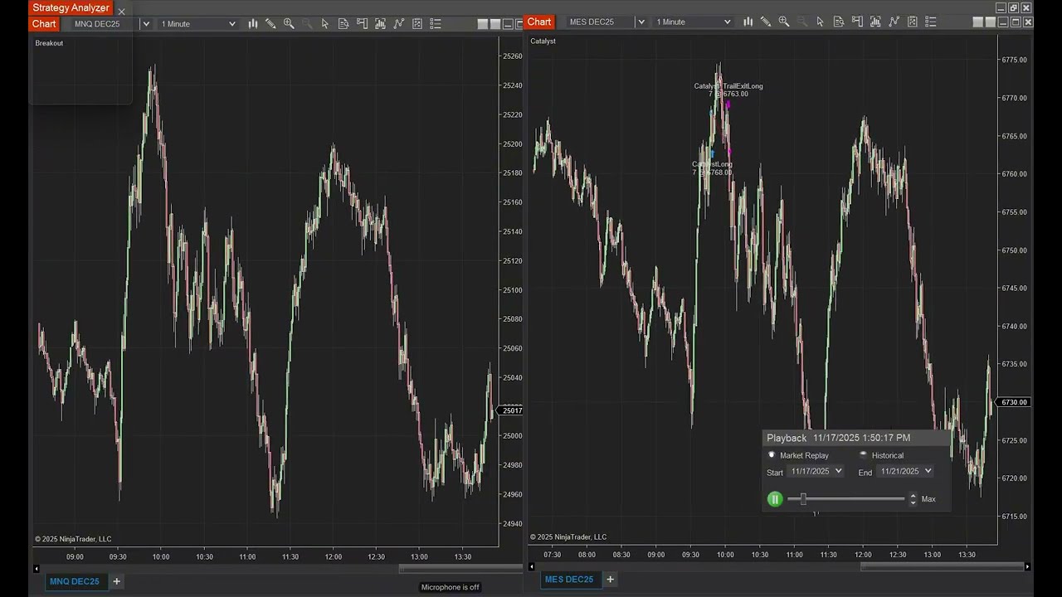Open 1 Minute interval dropdown in MNQ chart
The height and width of the screenshot is (597, 1062).
[198, 24]
